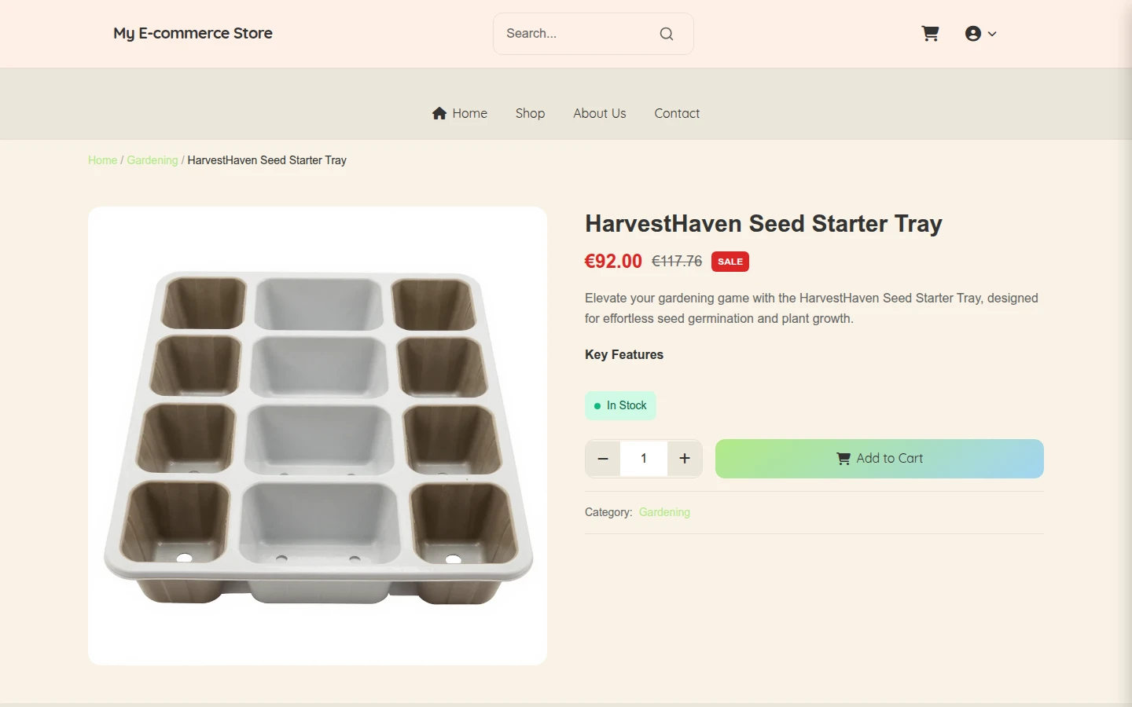Open the Contact menu item
Image resolution: width=1132 pixels, height=707 pixels.
pyautogui.click(x=677, y=113)
